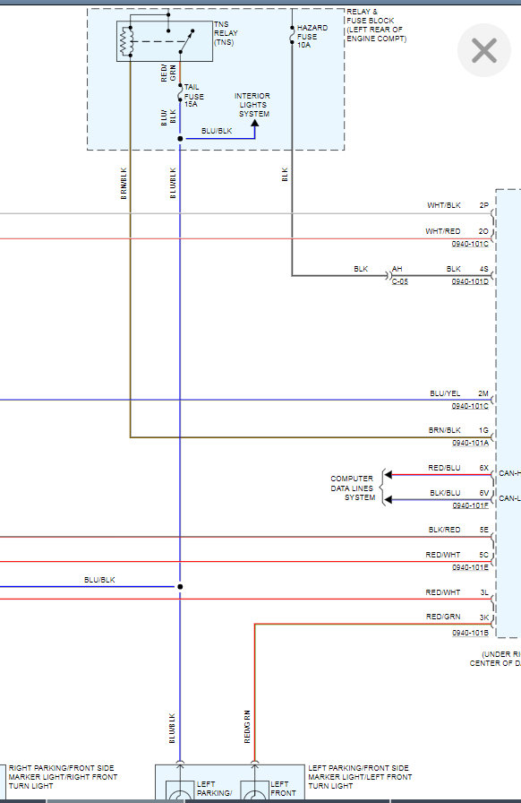
Task: Click the horizontal BRN/BLK label near pin 1G
Action: (444, 430)
